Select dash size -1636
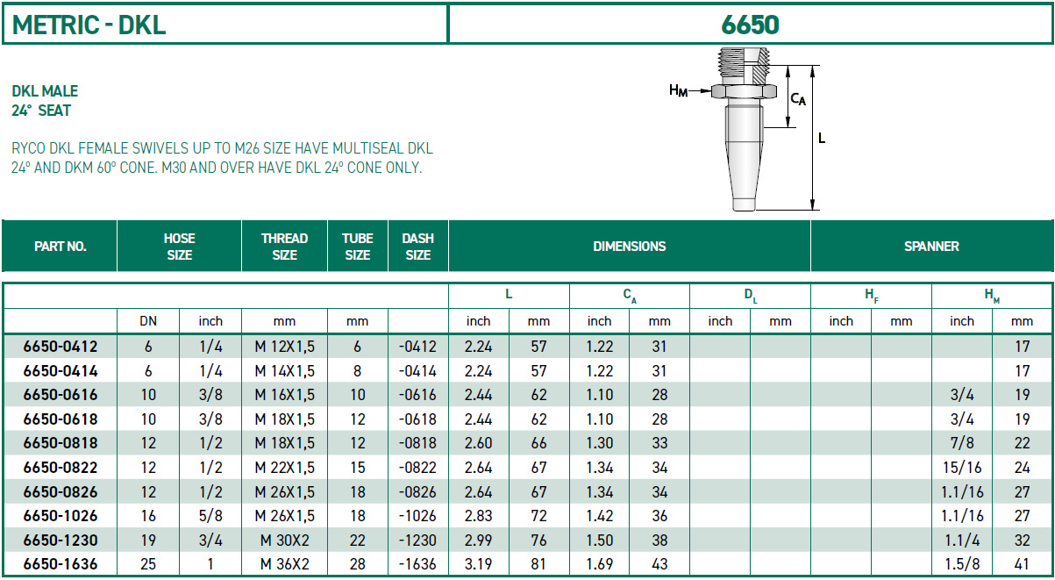The width and height of the screenshot is (1055, 580). pyautogui.click(x=417, y=564)
